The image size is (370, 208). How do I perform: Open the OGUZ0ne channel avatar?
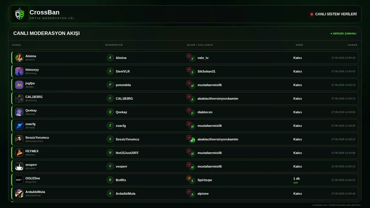(19, 180)
